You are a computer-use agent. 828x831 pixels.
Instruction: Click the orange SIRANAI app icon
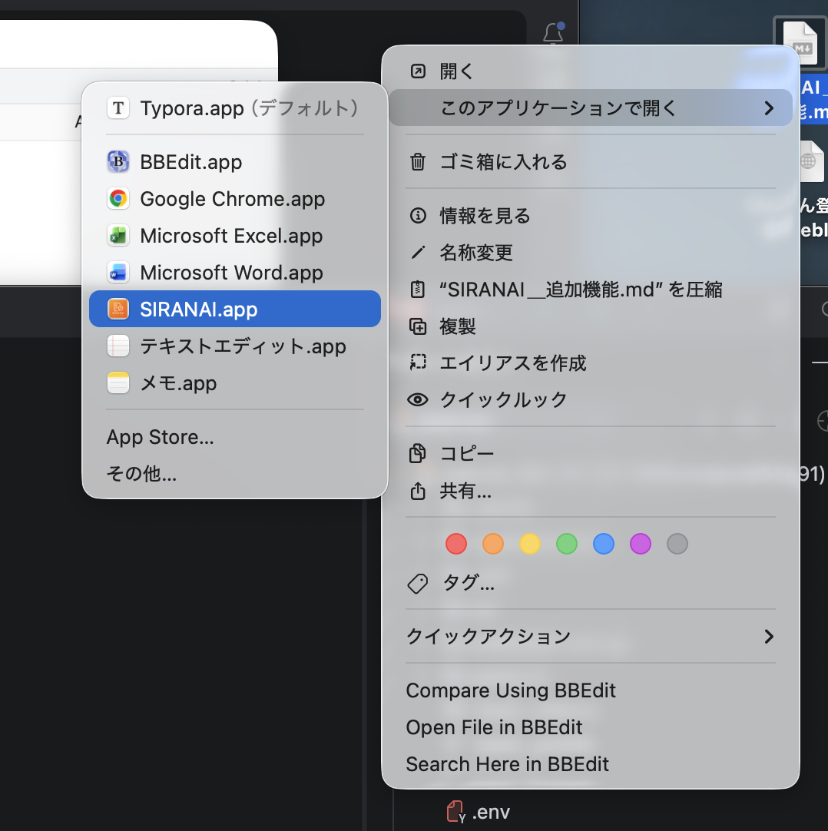coord(118,309)
